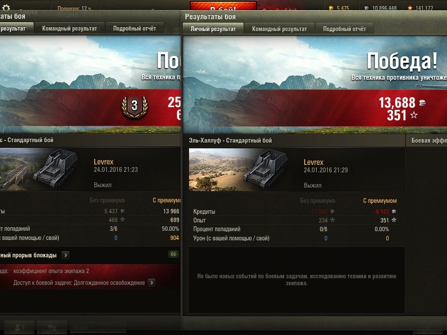Open Командный результат tab in left window
Screen dimensions: 447x335
(x=69, y=28)
